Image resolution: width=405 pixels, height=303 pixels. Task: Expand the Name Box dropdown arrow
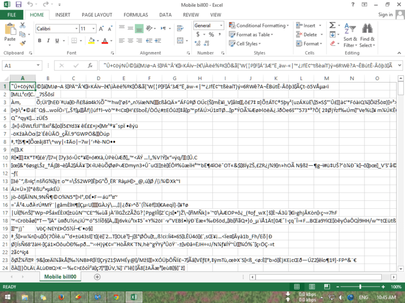tap(38, 65)
